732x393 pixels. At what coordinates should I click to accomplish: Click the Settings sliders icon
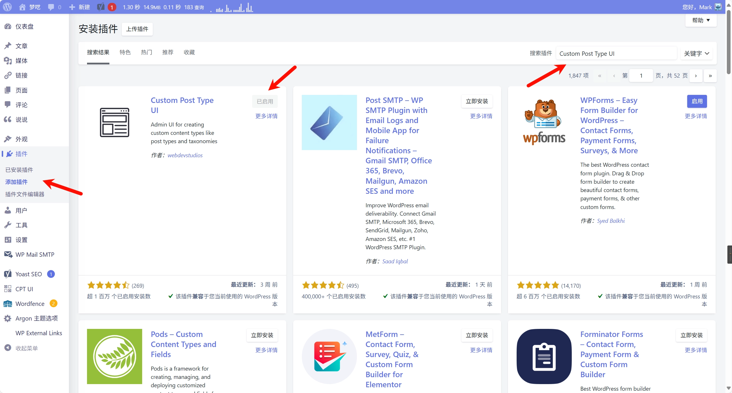8,240
